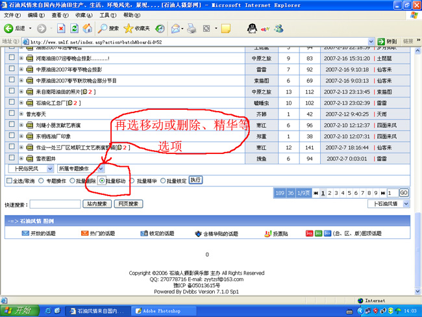The width and height of the screenshot is (422, 317).
Task: Click the yellow note icon in toolbar
Action: click(225, 29)
